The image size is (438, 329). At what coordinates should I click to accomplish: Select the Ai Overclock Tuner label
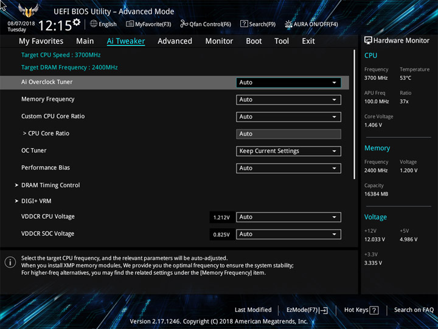47,82
